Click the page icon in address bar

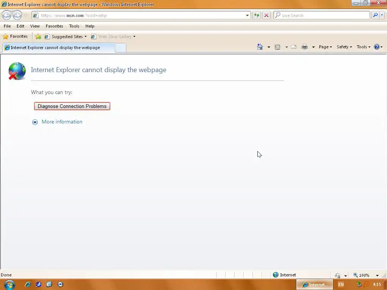36,15
